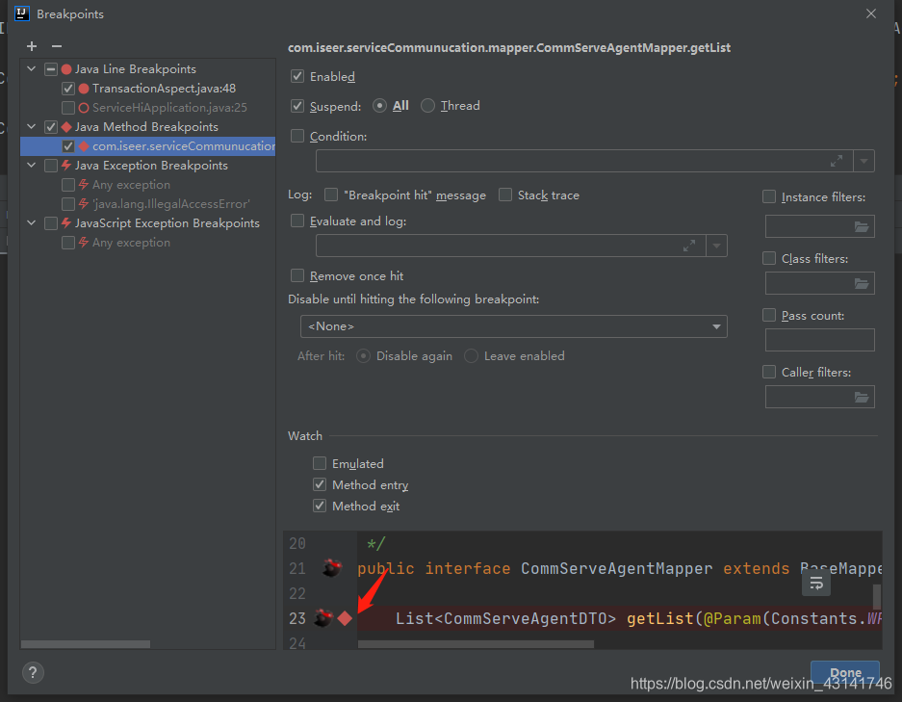Collapse the Java Exception Breakpoints group
This screenshot has width=902, height=702.
coord(30,165)
